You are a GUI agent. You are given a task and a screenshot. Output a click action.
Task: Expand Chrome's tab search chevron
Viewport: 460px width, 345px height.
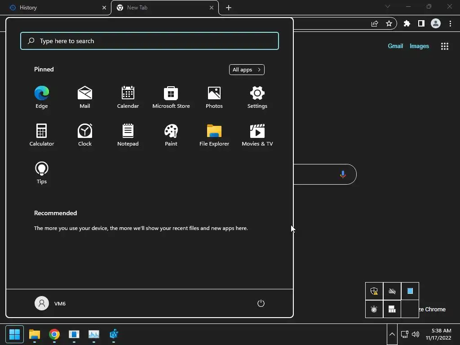click(388, 6)
